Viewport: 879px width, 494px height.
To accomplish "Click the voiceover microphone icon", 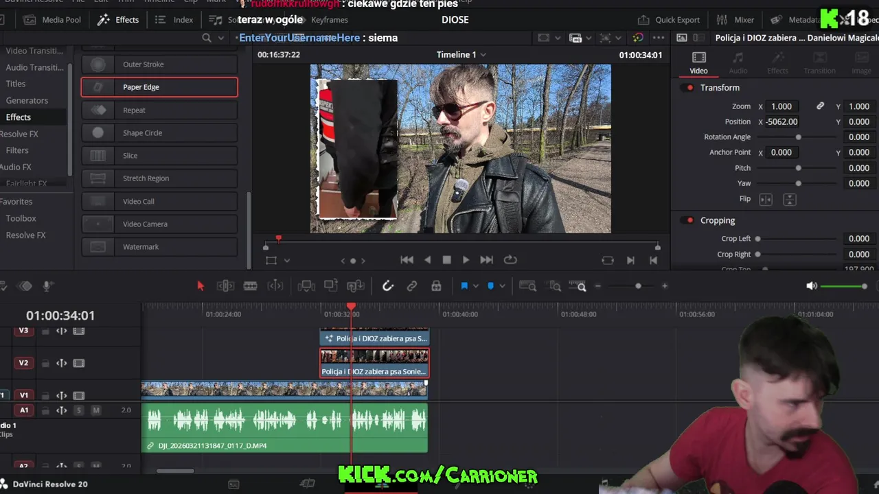I will tap(48, 286).
